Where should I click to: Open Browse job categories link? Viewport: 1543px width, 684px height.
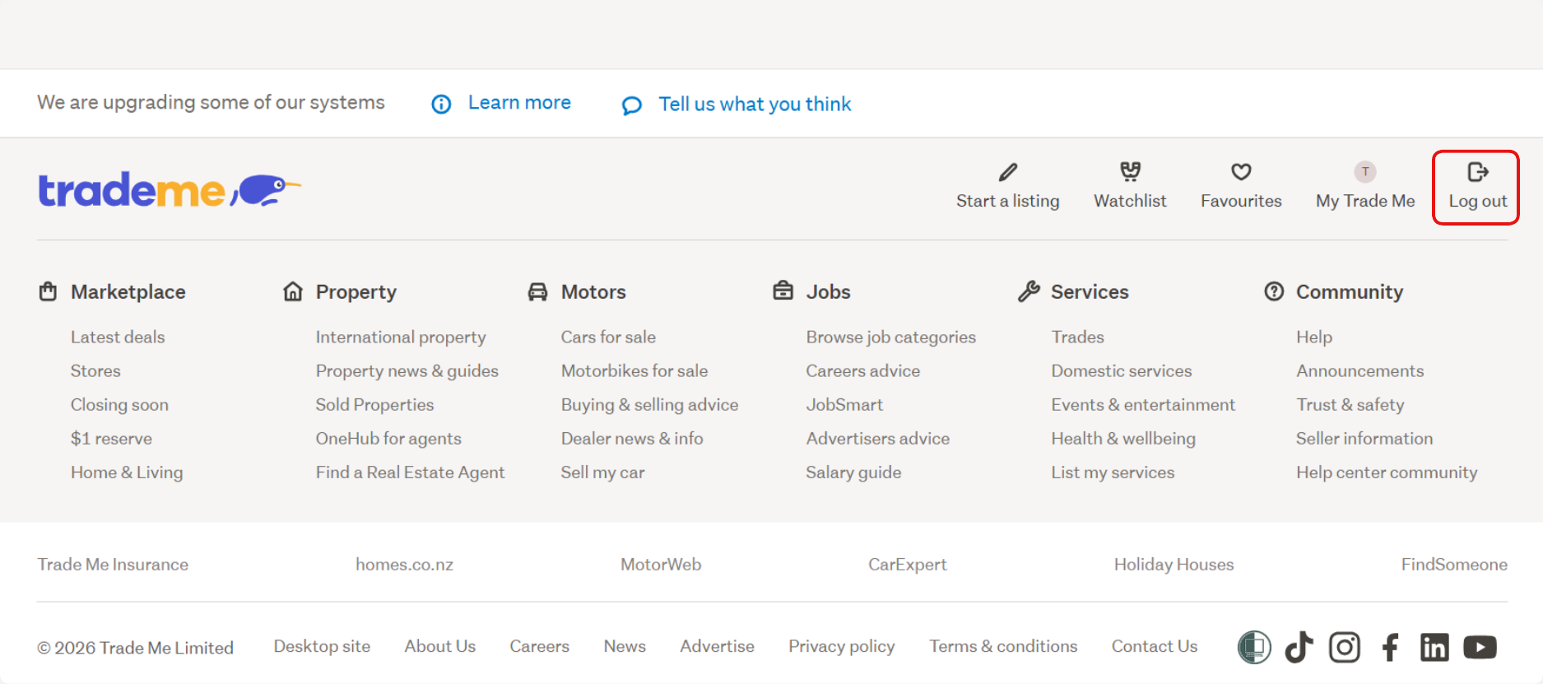coord(890,337)
